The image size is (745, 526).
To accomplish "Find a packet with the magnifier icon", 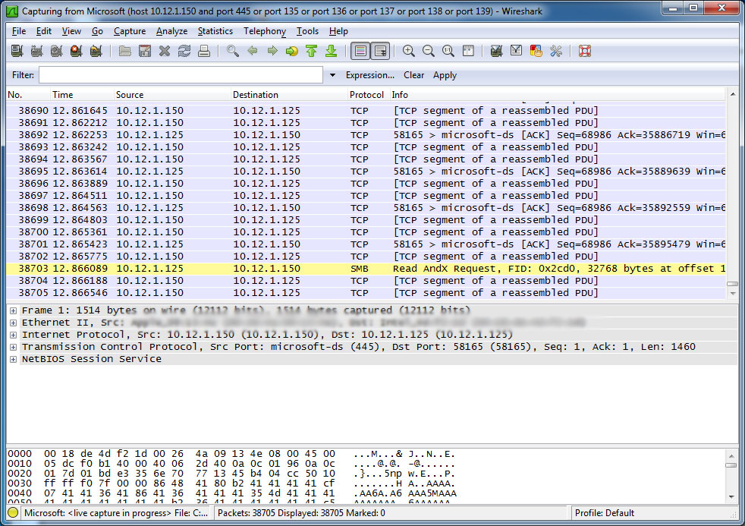I will (233, 51).
